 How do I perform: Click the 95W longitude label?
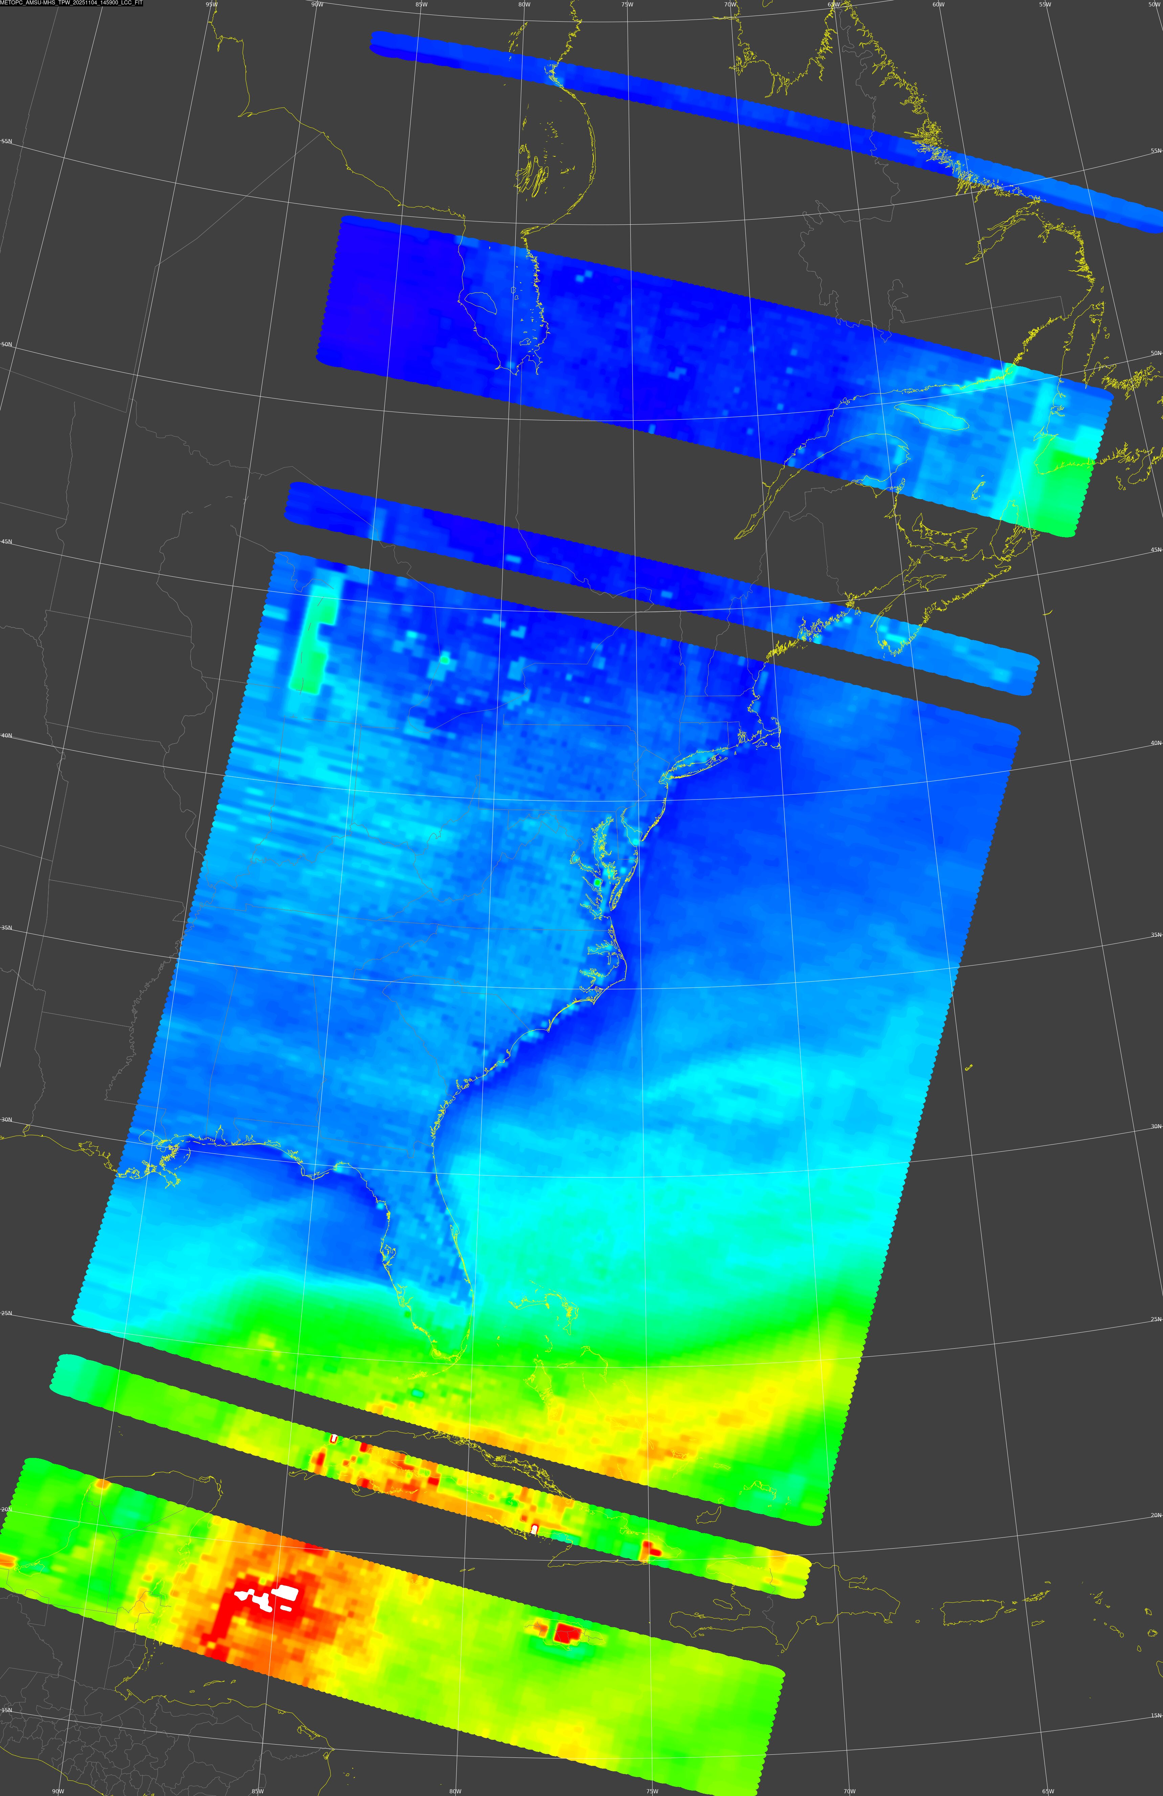212,4
